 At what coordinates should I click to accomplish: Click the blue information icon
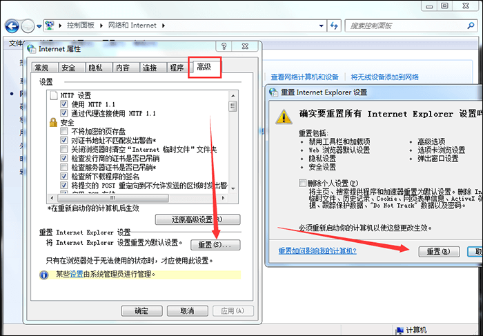click(x=44, y=275)
